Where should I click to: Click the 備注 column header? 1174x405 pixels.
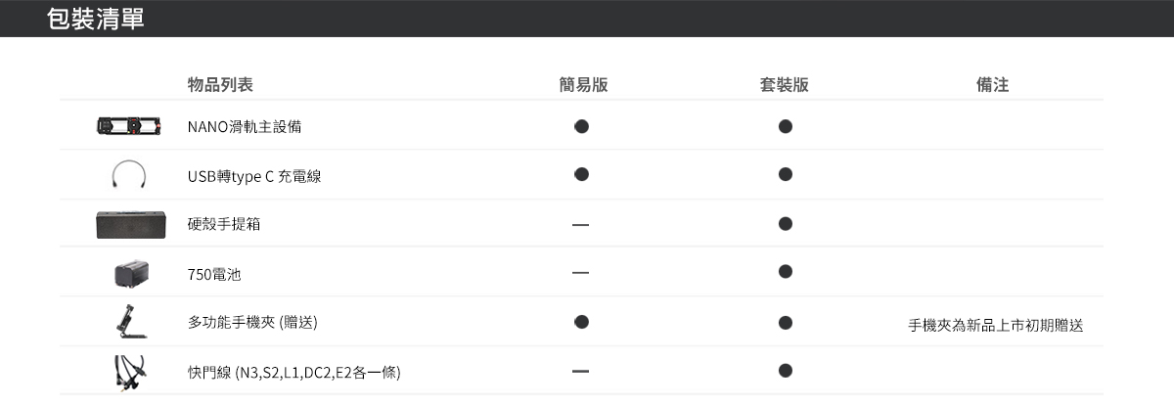point(993,85)
